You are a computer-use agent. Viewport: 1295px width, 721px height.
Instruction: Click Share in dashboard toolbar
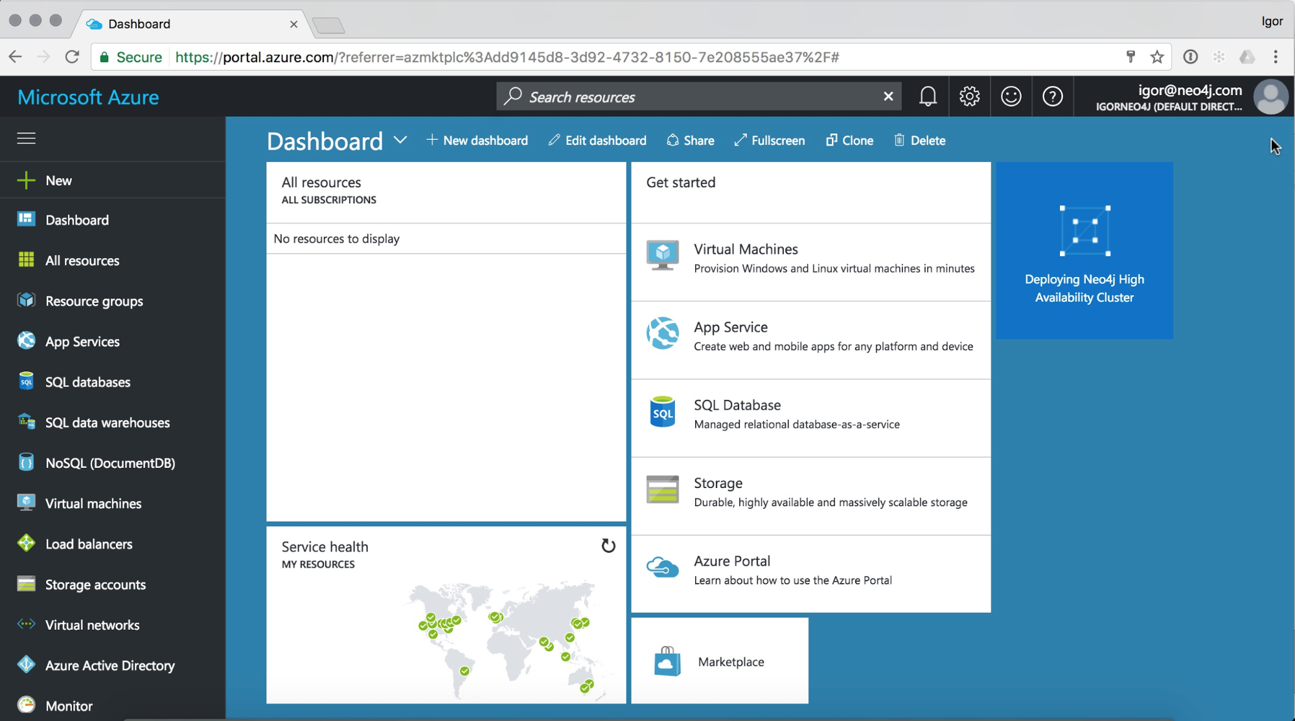(x=691, y=140)
